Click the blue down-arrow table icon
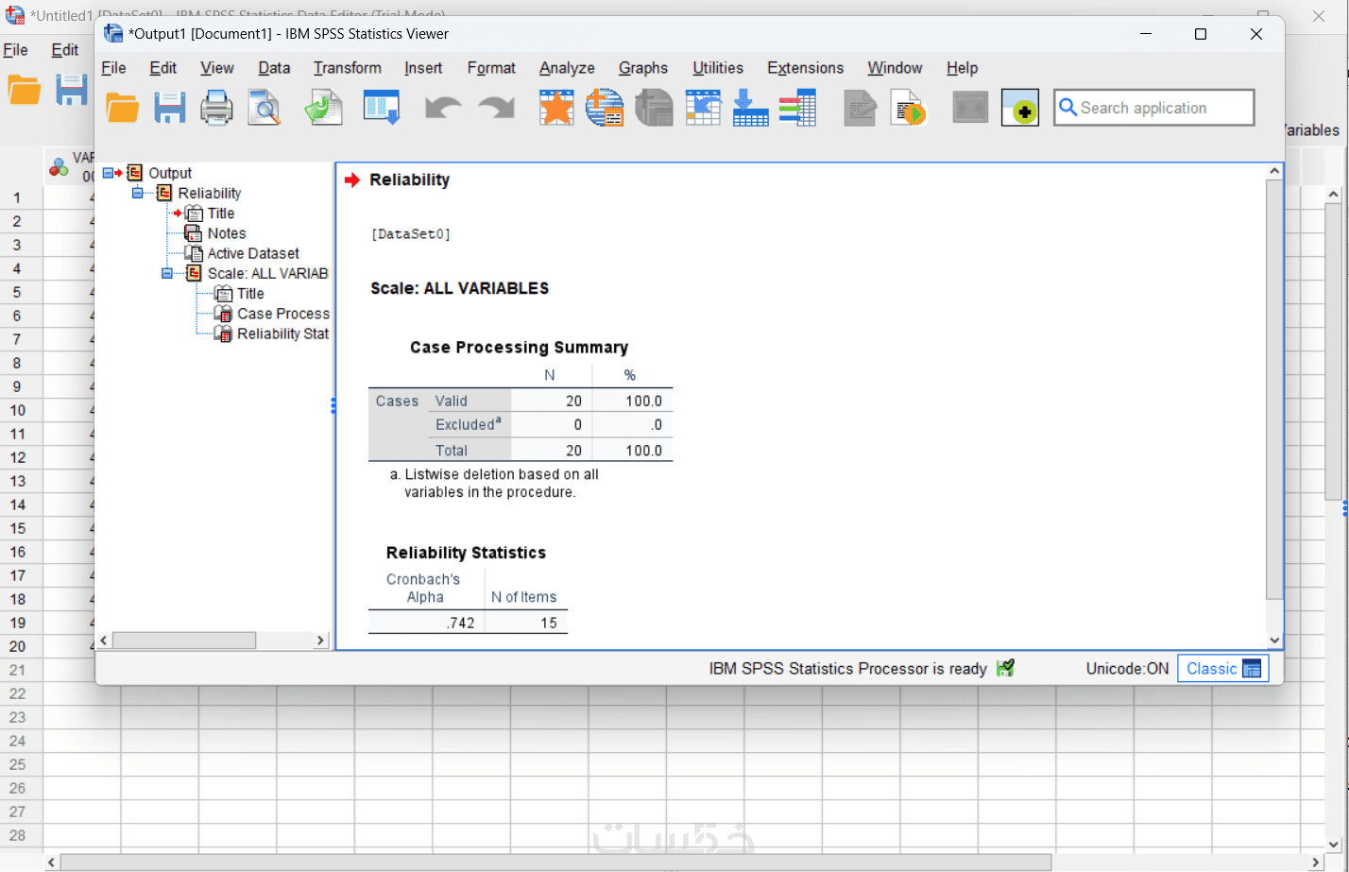 click(x=751, y=108)
